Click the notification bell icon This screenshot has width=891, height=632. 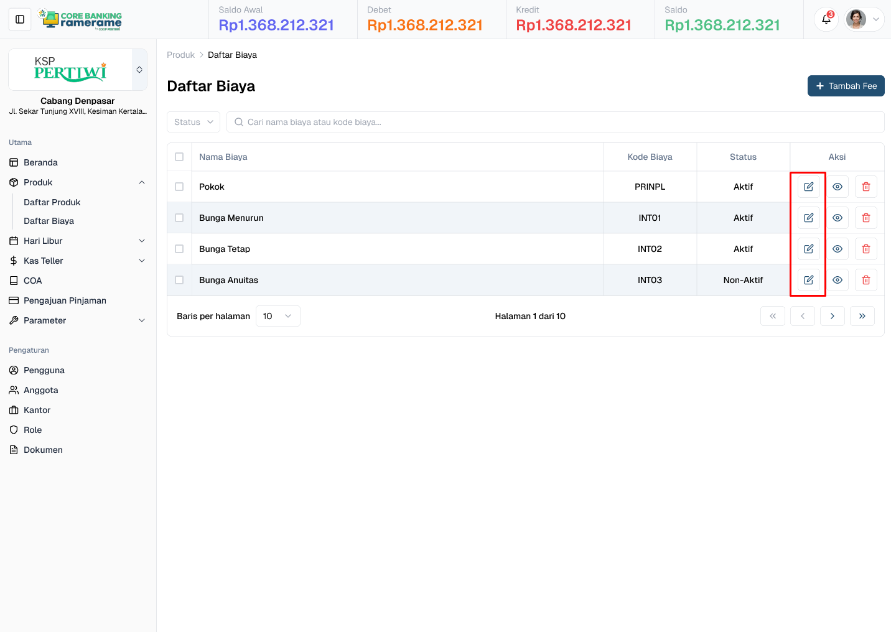[x=826, y=19]
